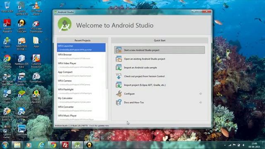The width and height of the screenshot is (265, 149).
Task: Select My Calculator recent project
Action: (x=81, y=100)
